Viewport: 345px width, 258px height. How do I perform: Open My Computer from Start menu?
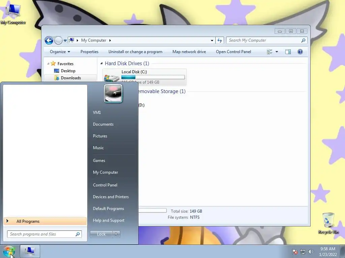click(105, 172)
